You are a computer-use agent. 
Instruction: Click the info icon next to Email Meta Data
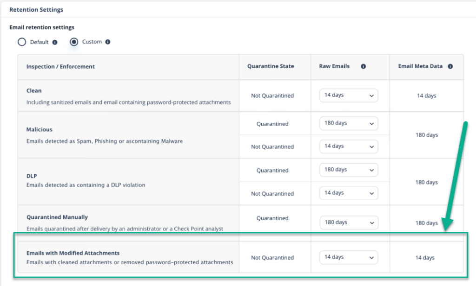[x=450, y=66]
